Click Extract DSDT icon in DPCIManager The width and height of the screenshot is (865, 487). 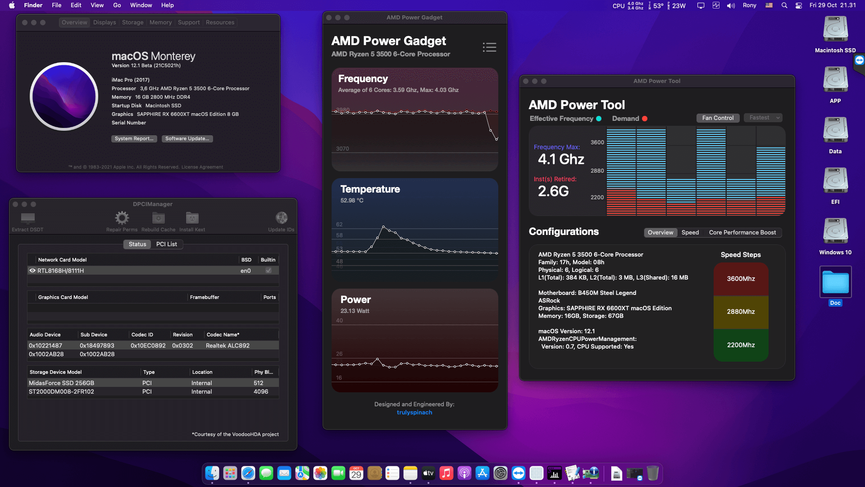point(27,218)
